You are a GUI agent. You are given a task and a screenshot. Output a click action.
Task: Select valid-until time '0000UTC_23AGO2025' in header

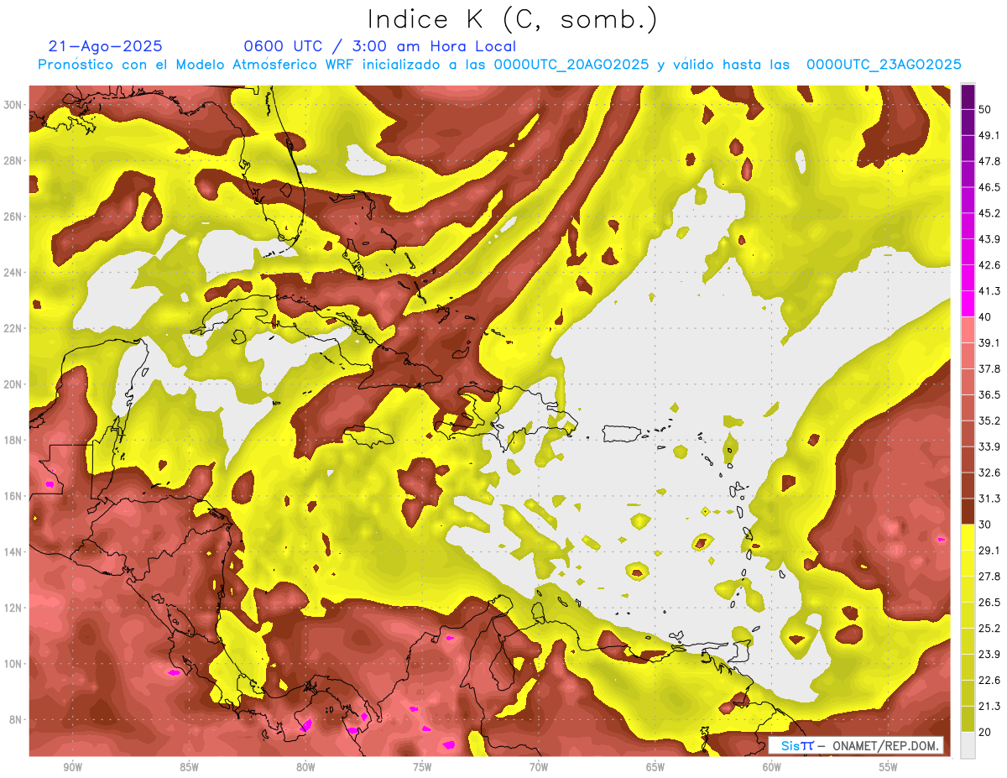[x=884, y=65]
